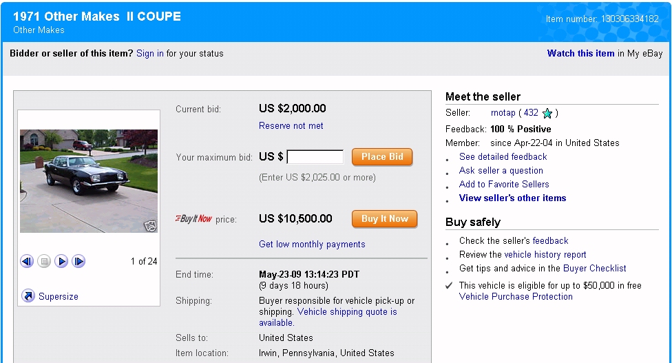672x363 pixels.
Task: Open the Sign in link
Action: tap(150, 53)
